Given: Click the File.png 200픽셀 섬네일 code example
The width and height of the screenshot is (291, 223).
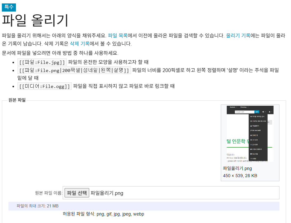Looking at the screenshot, I should tap(74, 70).
